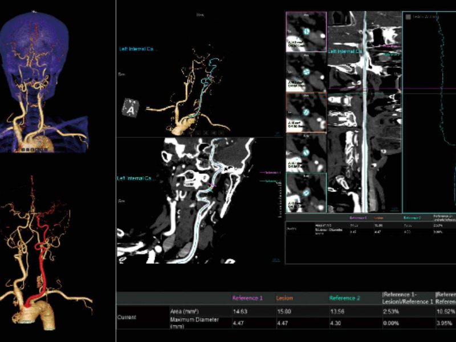Click the Left Internal Ca... label in straightened view
This screenshot has height=342, width=456.
click(x=345, y=51)
